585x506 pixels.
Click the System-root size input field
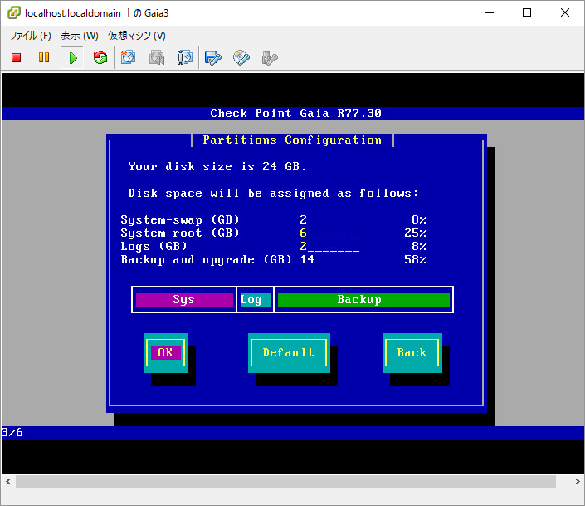[329, 233]
